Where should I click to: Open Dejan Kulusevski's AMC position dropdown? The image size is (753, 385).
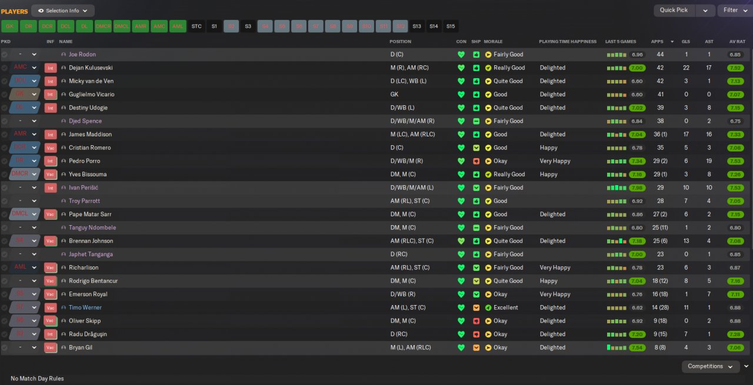click(x=25, y=68)
